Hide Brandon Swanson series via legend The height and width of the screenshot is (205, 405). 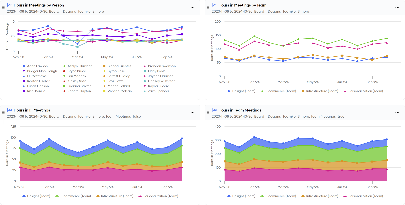coord(161,66)
